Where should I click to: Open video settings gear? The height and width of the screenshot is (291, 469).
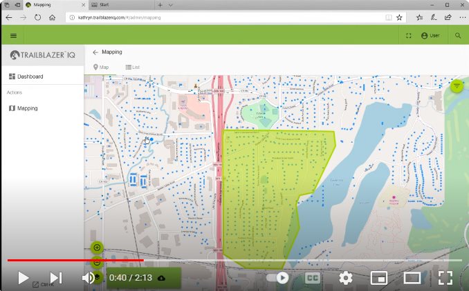tap(345, 278)
